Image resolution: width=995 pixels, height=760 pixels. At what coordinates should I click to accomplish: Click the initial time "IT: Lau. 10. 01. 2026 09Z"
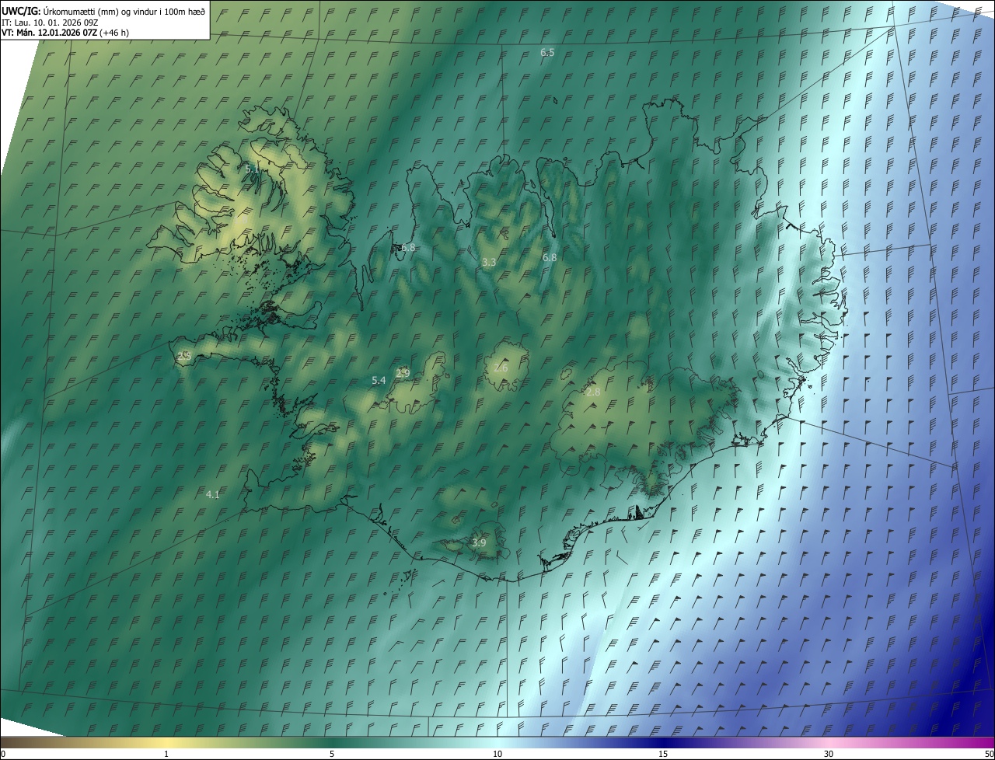[x=50, y=22]
